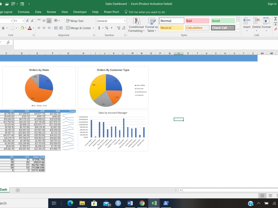The width and height of the screenshot is (278, 208).
Task: Open Merge & Center dropdown arrow
Action: pyautogui.click(x=93, y=28)
